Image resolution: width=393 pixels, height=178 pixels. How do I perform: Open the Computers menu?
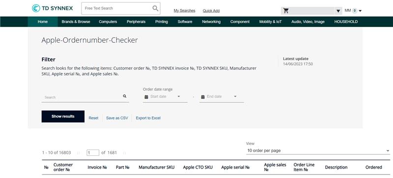coord(108,22)
